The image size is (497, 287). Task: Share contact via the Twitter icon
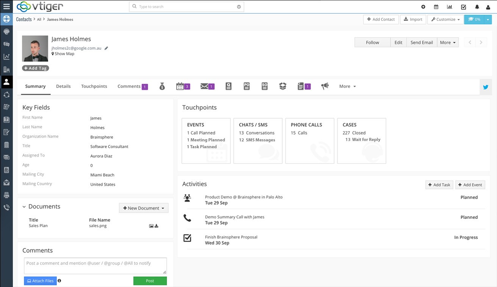click(x=486, y=87)
